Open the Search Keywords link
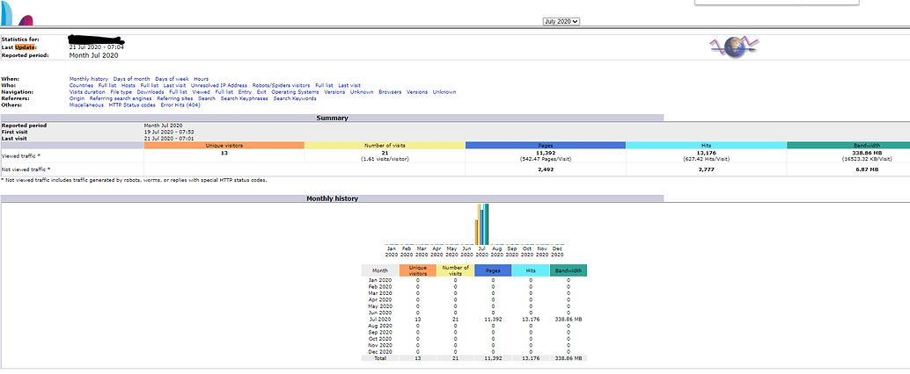This screenshot has width=910, height=374. [295, 98]
